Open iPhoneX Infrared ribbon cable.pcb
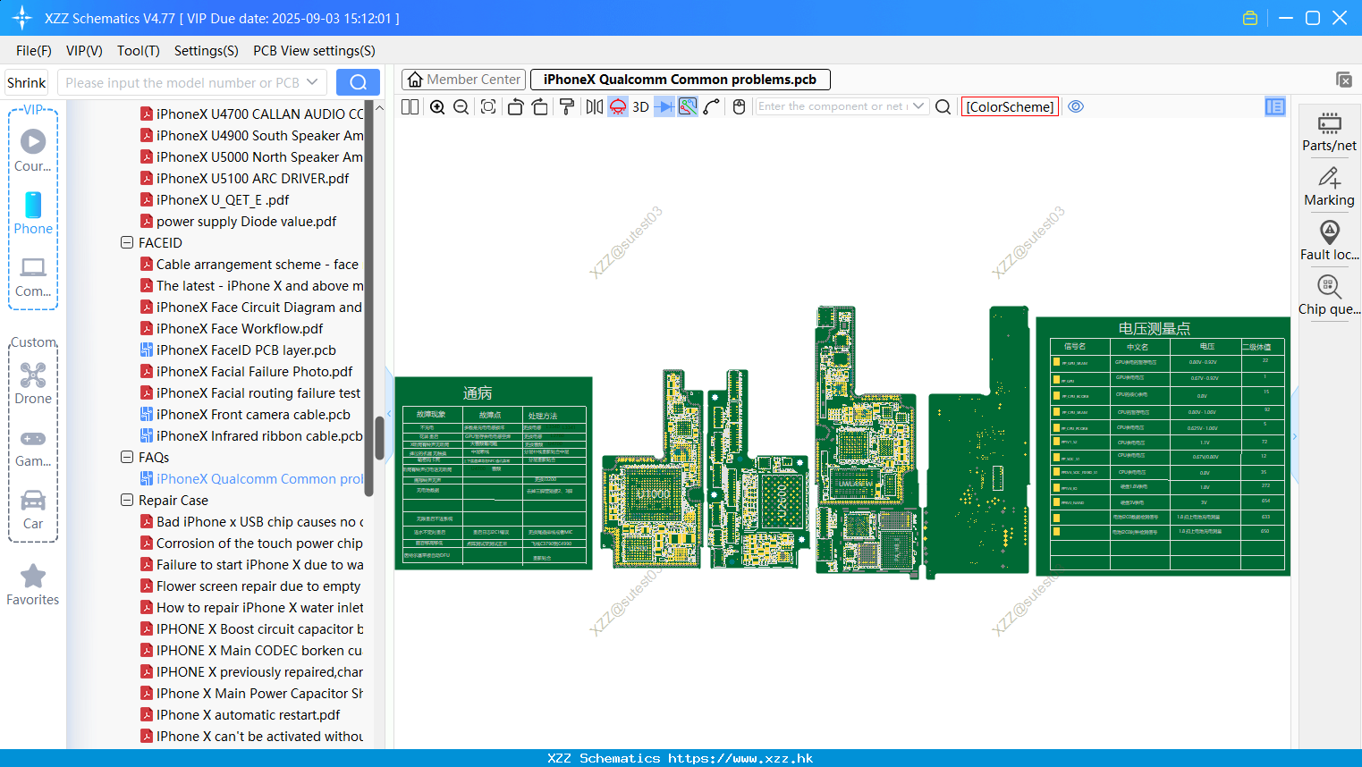1362x767 pixels. [x=252, y=435]
